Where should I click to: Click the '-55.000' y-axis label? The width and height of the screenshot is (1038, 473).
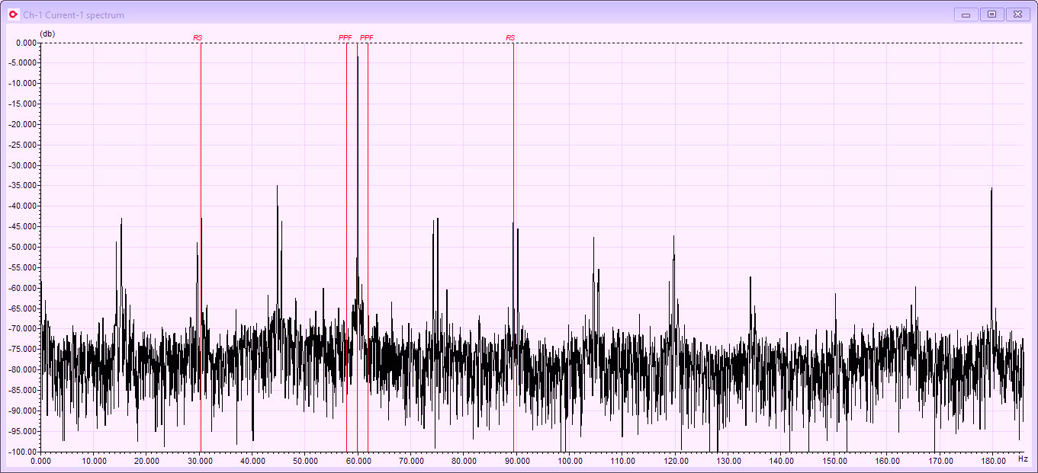point(24,268)
